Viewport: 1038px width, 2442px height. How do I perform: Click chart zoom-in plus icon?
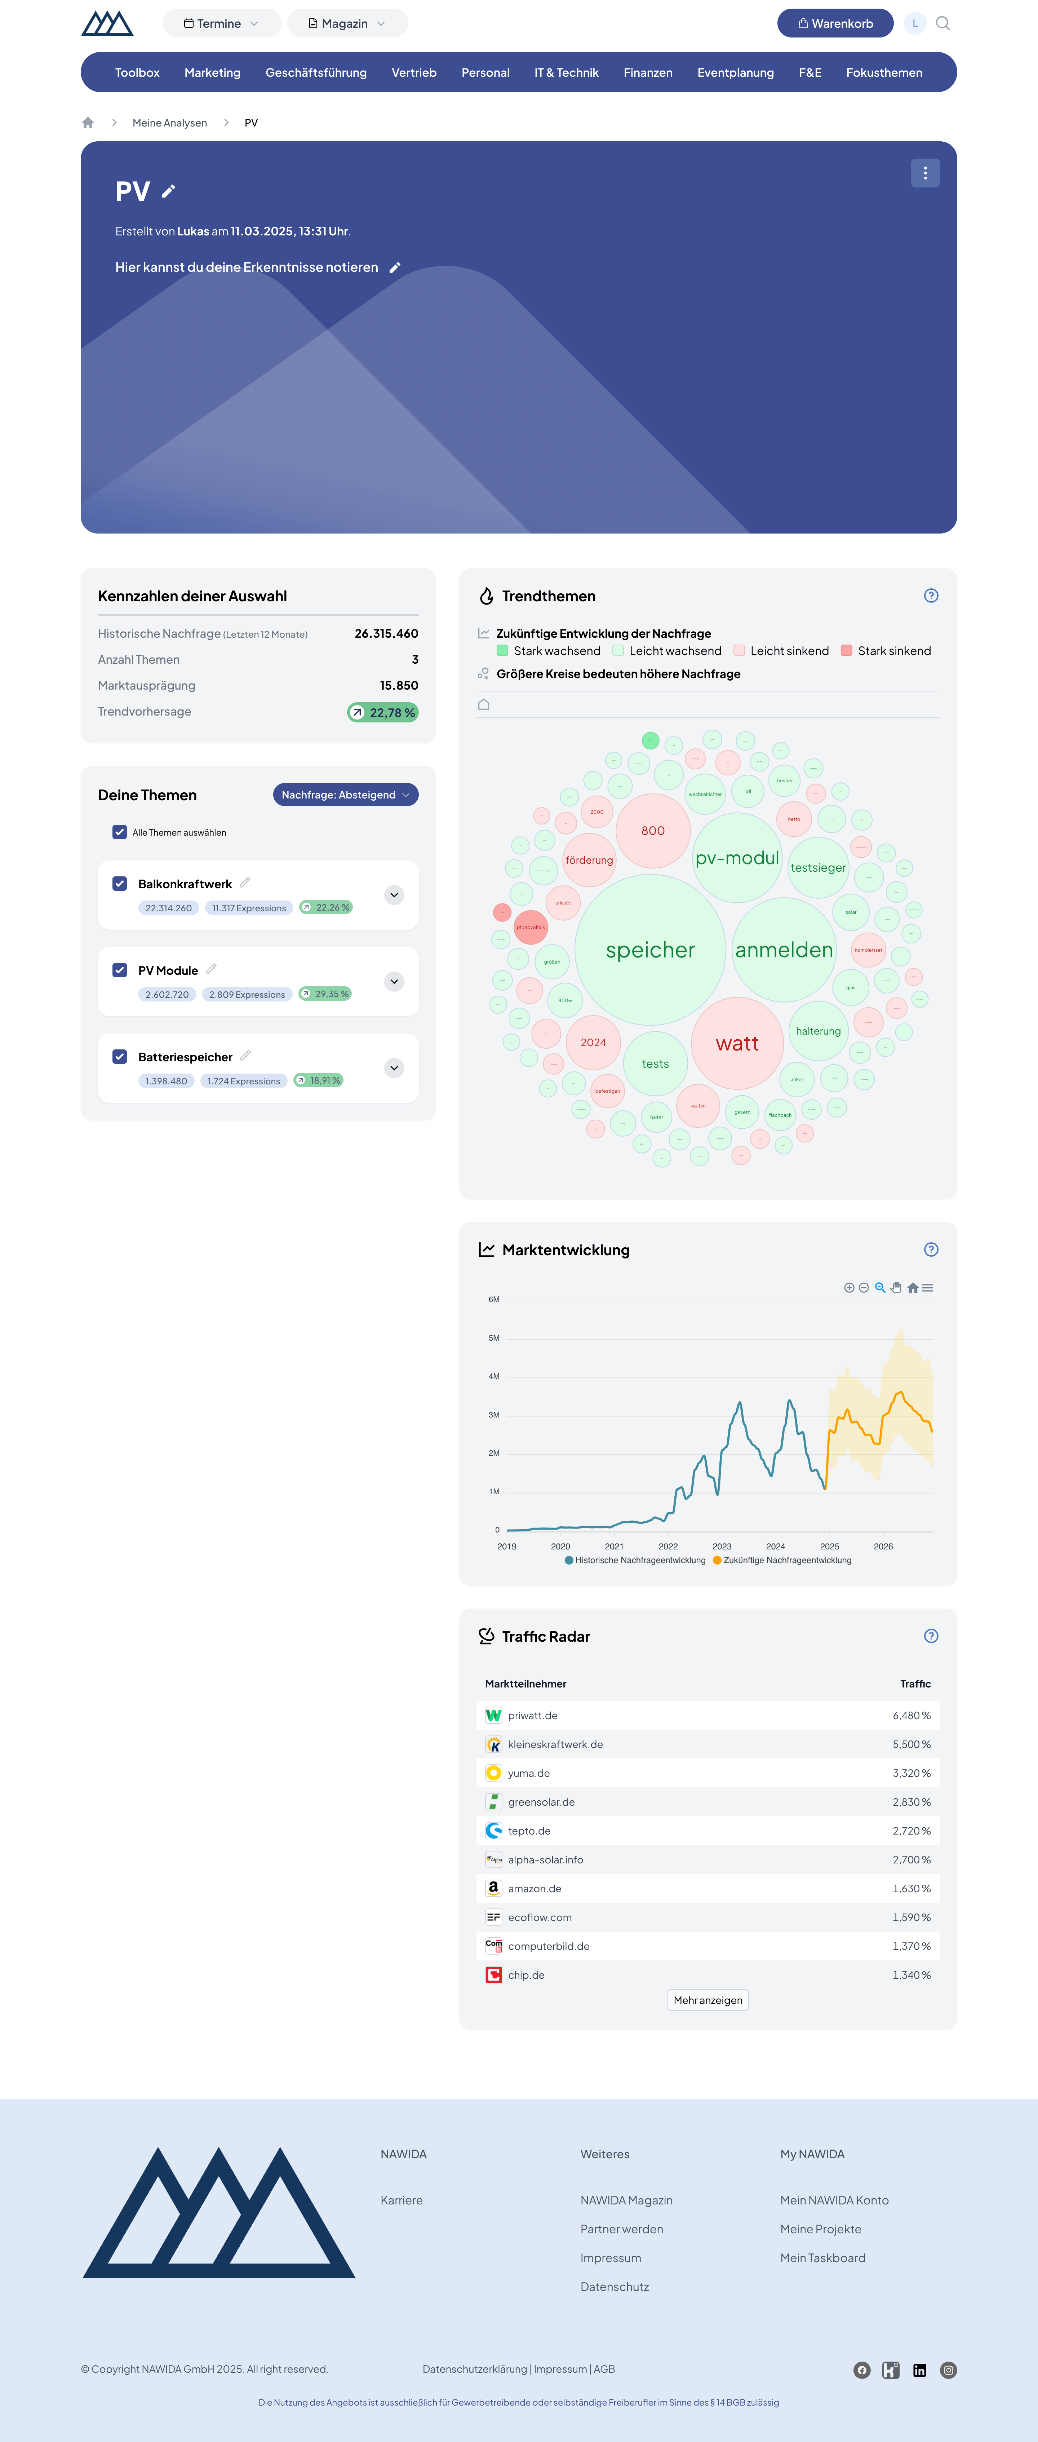click(x=850, y=1287)
